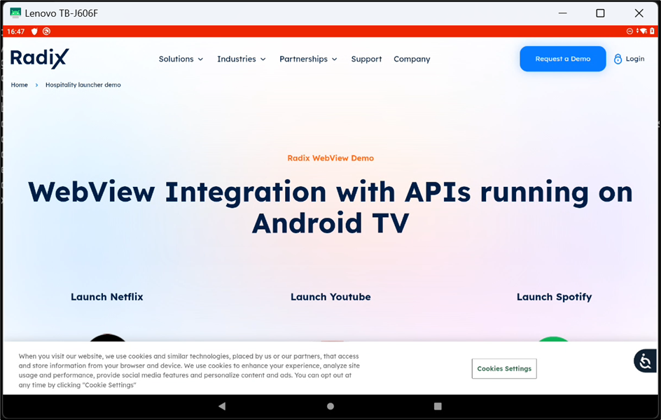
Task: Tap the Spotify icon under Launch Spotify
Action: 554,339
